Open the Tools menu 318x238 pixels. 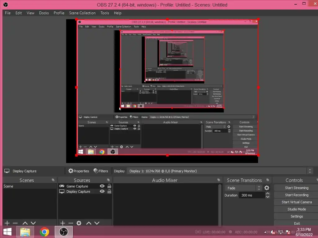coord(105,13)
